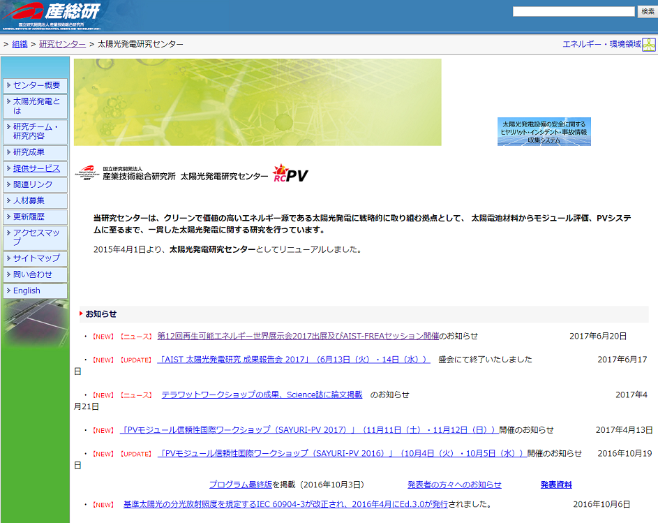Open 研究チーム・研究内容 sidebar item
The image size is (658, 523).
pyautogui.click(x=36, y=131)
